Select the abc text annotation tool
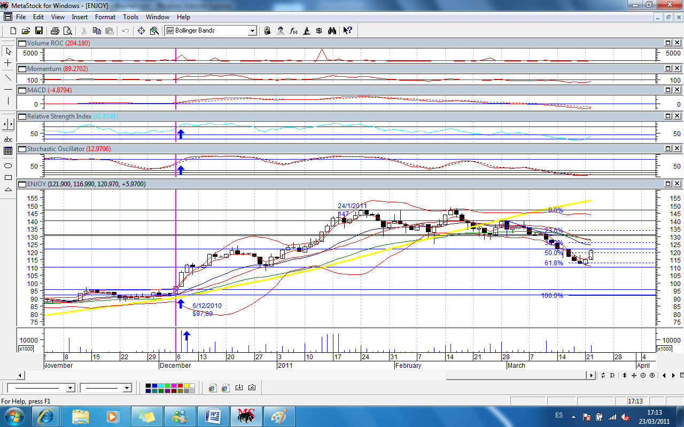This screenshot has width=684, height=427. (x=8, y=139)
